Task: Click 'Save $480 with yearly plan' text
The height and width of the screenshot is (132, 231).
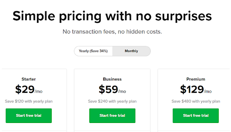Action: [x=196, y=101]
